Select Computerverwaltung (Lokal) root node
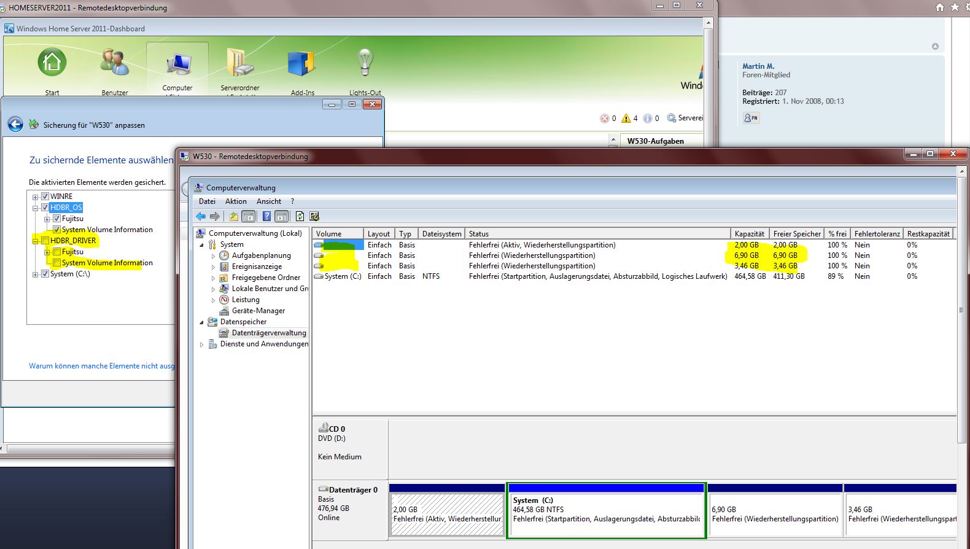Image resolution: width=970 pixels, height=549 pixels. (255, 233)
